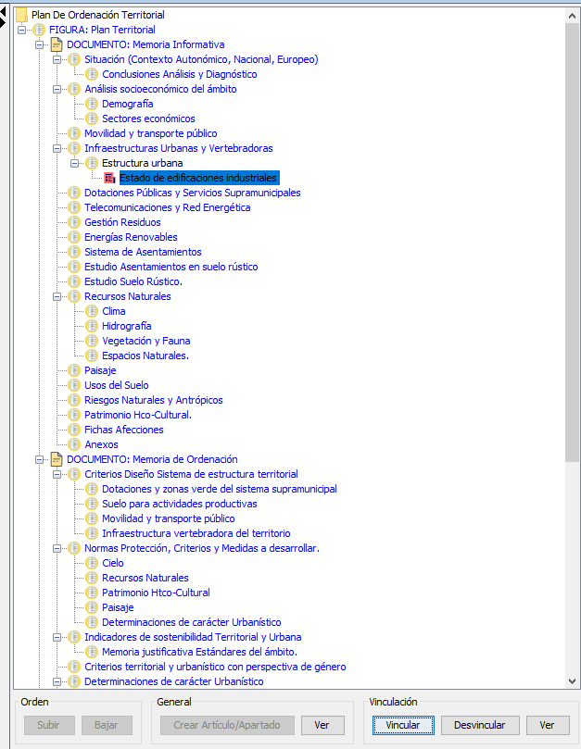
Task: Collapse Indicadores de sostenibilidad Territorial y Urbana
Action: pyautogui.click(x=57, y=637)
